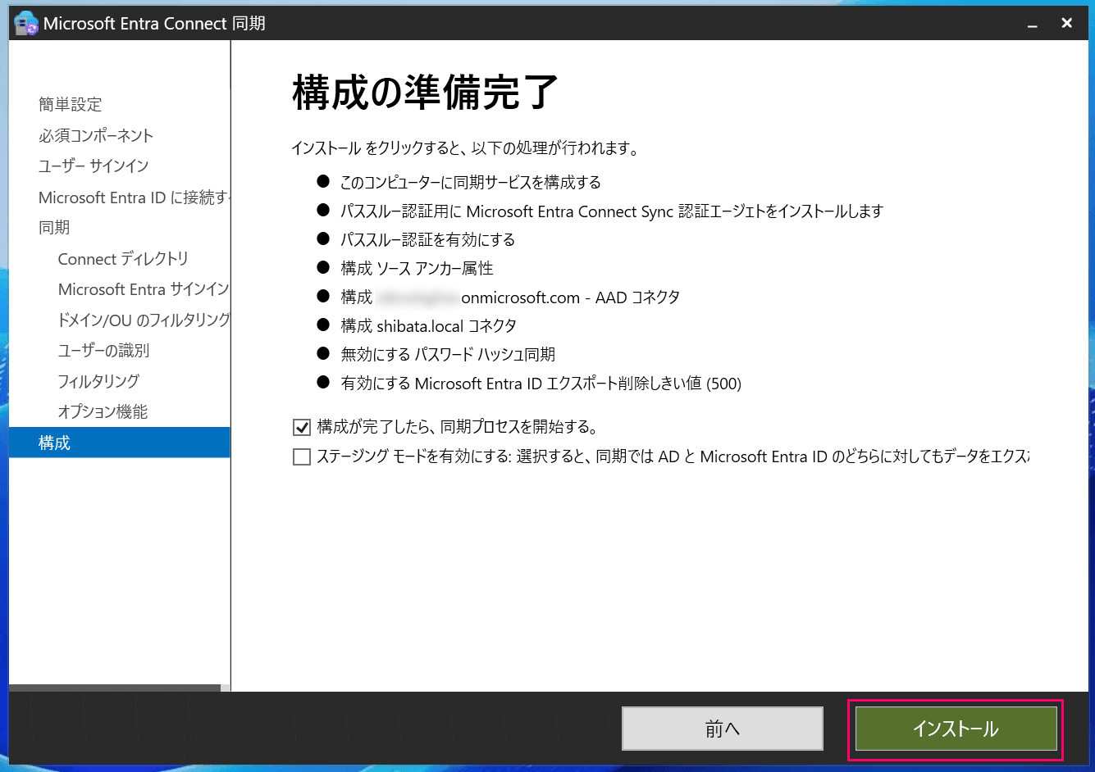Open the 同期 section in sidebar
The height and width of the screenshot is (772, 1095).
[54, 228]
